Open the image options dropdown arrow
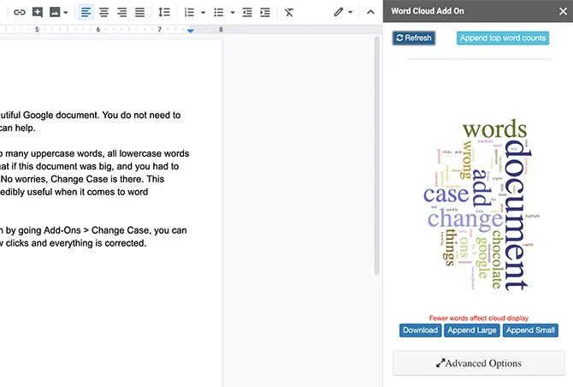The width and height of the screenshot is (573, 387). pos(65,13)
